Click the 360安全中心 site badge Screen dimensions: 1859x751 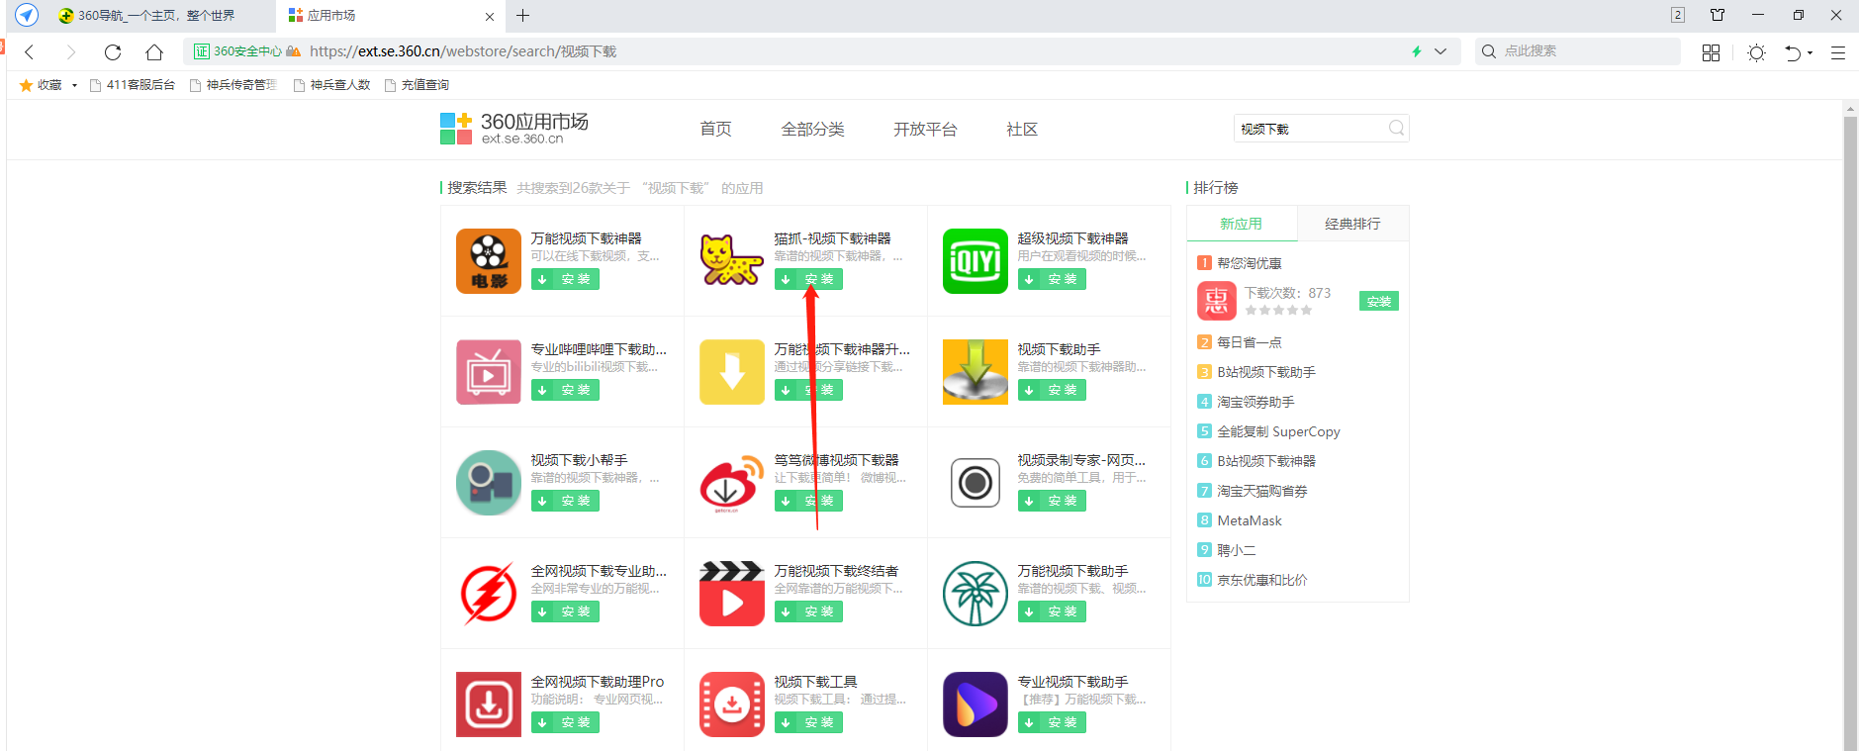point(238,51)
